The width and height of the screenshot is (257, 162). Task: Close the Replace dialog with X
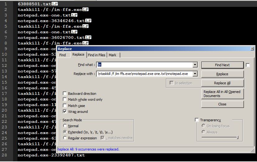coord(252,49)
